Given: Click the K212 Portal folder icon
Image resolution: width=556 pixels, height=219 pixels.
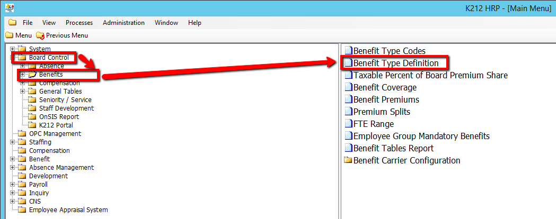Looking at the screenshot, I should click(x=32, y=125).
